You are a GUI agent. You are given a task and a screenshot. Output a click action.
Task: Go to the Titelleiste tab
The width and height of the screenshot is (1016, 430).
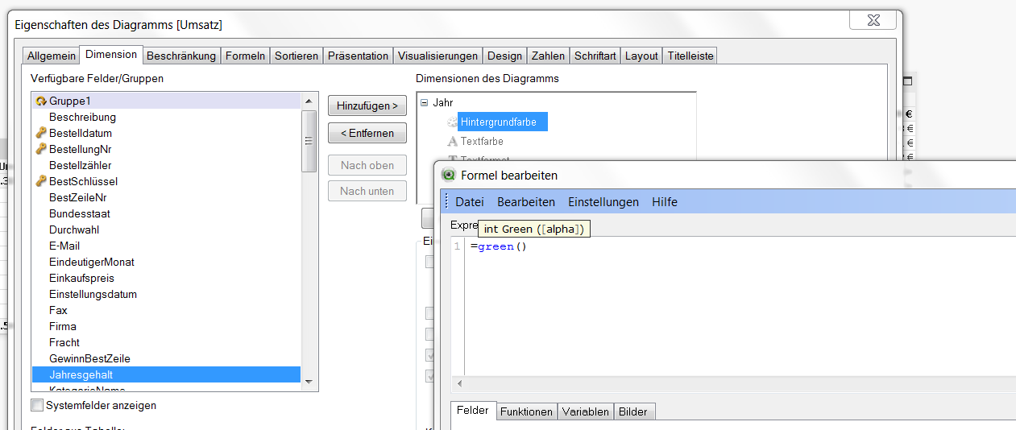[x=690, y=56]
